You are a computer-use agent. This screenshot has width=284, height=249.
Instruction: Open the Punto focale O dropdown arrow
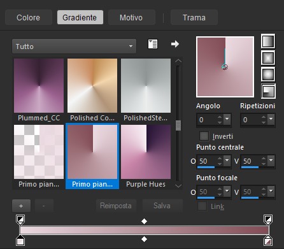[x=227, y=191]
